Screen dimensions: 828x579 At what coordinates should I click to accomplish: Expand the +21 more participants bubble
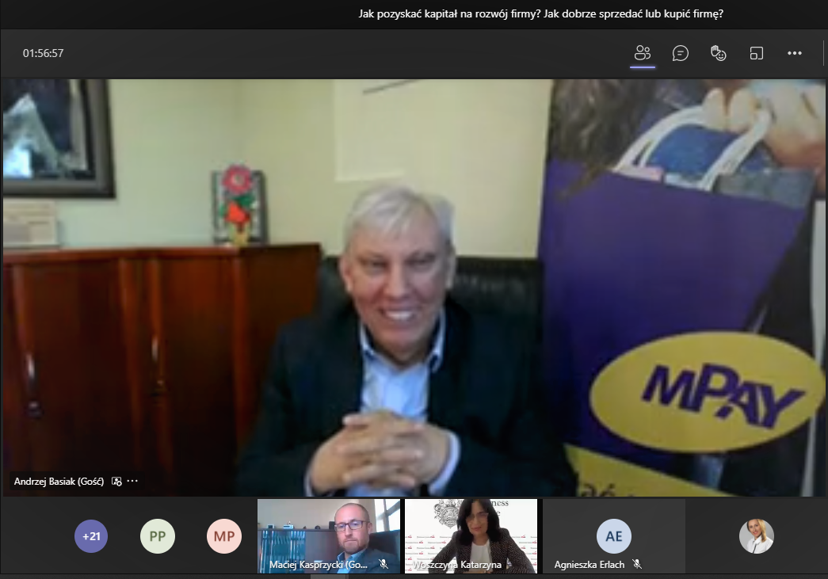(93, 536)
